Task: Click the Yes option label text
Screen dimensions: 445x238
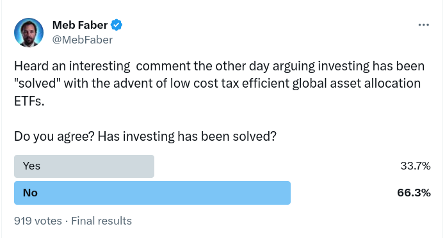Action: point(31,166)
